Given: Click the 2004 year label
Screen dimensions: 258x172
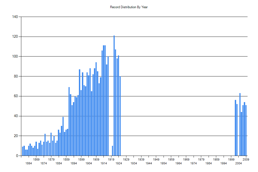Looking at the screenshot, I should pos(239,163).
